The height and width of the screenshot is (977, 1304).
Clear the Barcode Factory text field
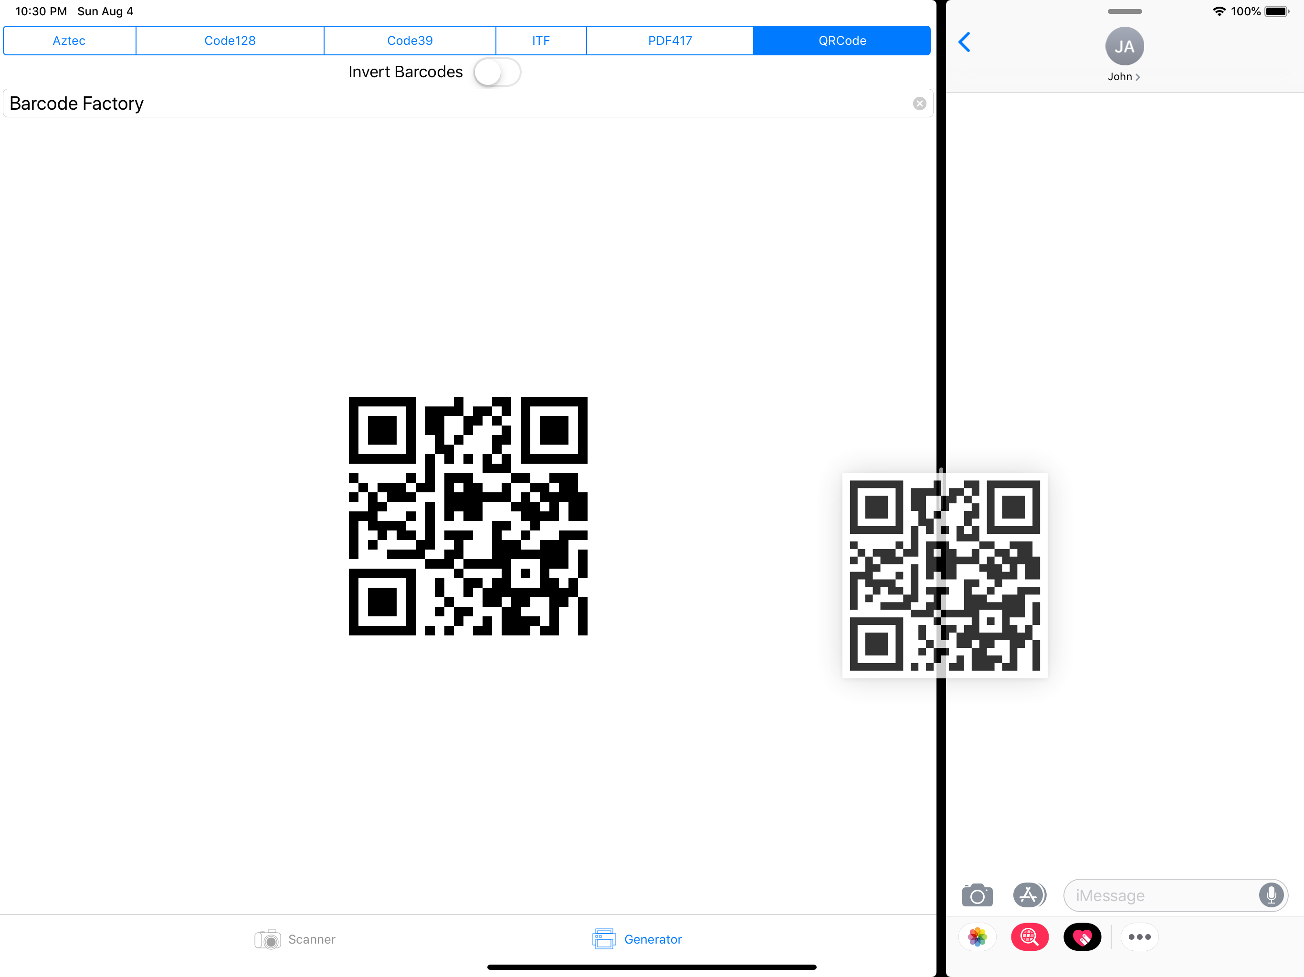(x=919, y=103)
